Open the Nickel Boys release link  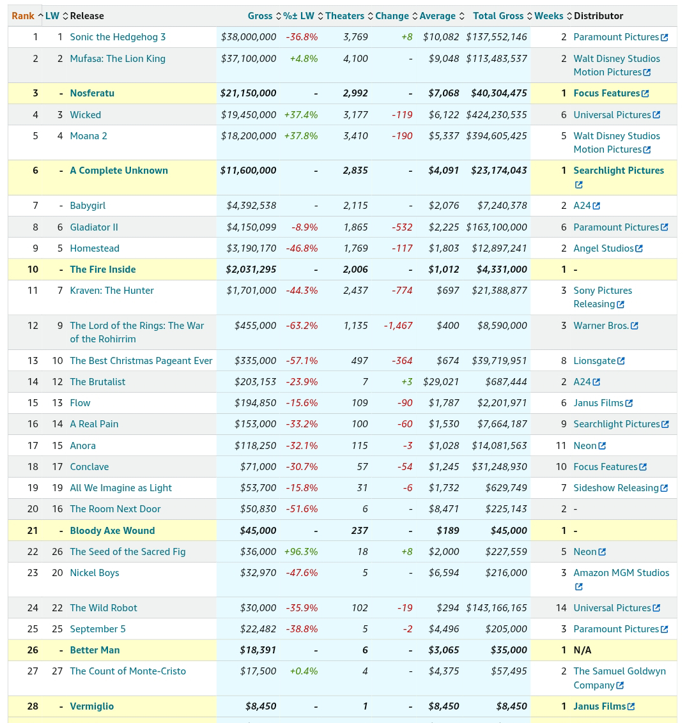(x=95, y=573)
